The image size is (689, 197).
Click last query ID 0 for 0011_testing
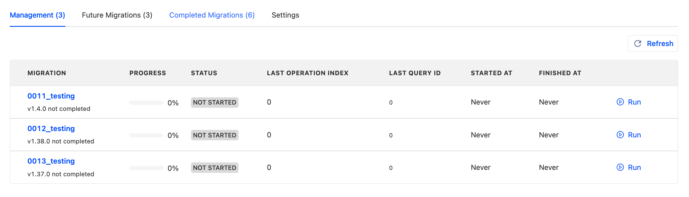(x=391, y=103)
